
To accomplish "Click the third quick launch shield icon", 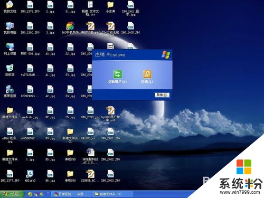I will click(42, 194).
